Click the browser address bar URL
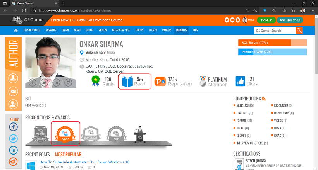The height and width of the screenshot is (170, 318). [x=75, y=10]
